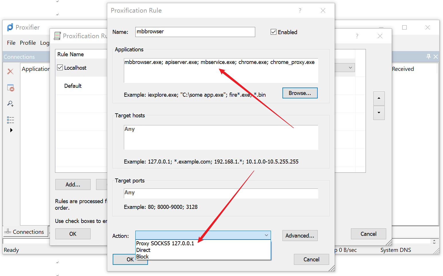The width and height of the screenshot is (443, 276).
Task: Toggle the Enabled checkbox
Action: coord(274,32)
